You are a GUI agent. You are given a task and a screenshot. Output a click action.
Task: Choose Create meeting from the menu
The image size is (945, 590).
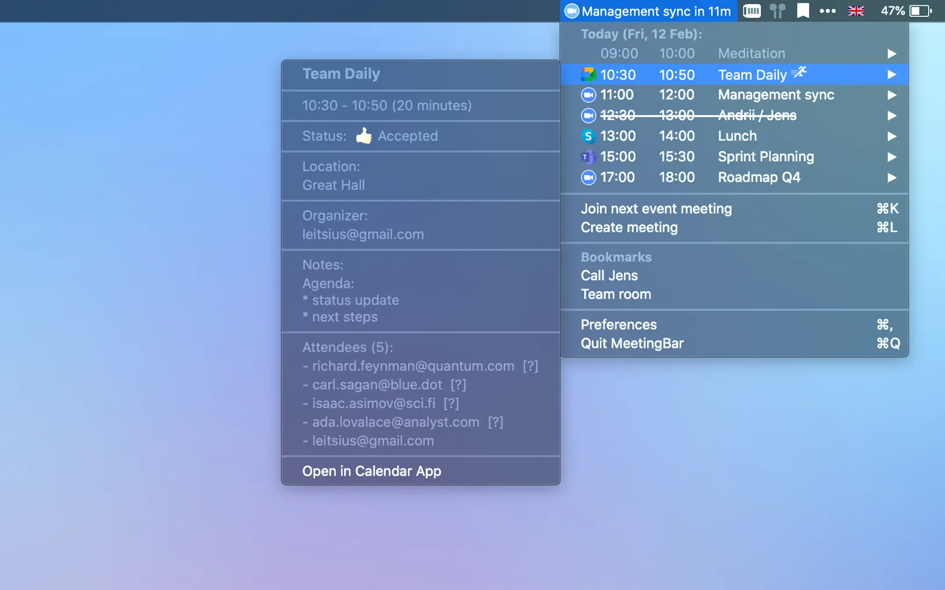pyautogui.click(x=629, y=227)
